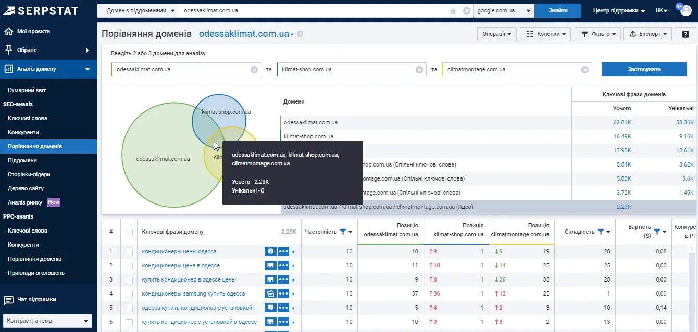Viewport: 698px width, 332px height.
Task: Open Приклади оголошень in sidebar
Action: 36,273
